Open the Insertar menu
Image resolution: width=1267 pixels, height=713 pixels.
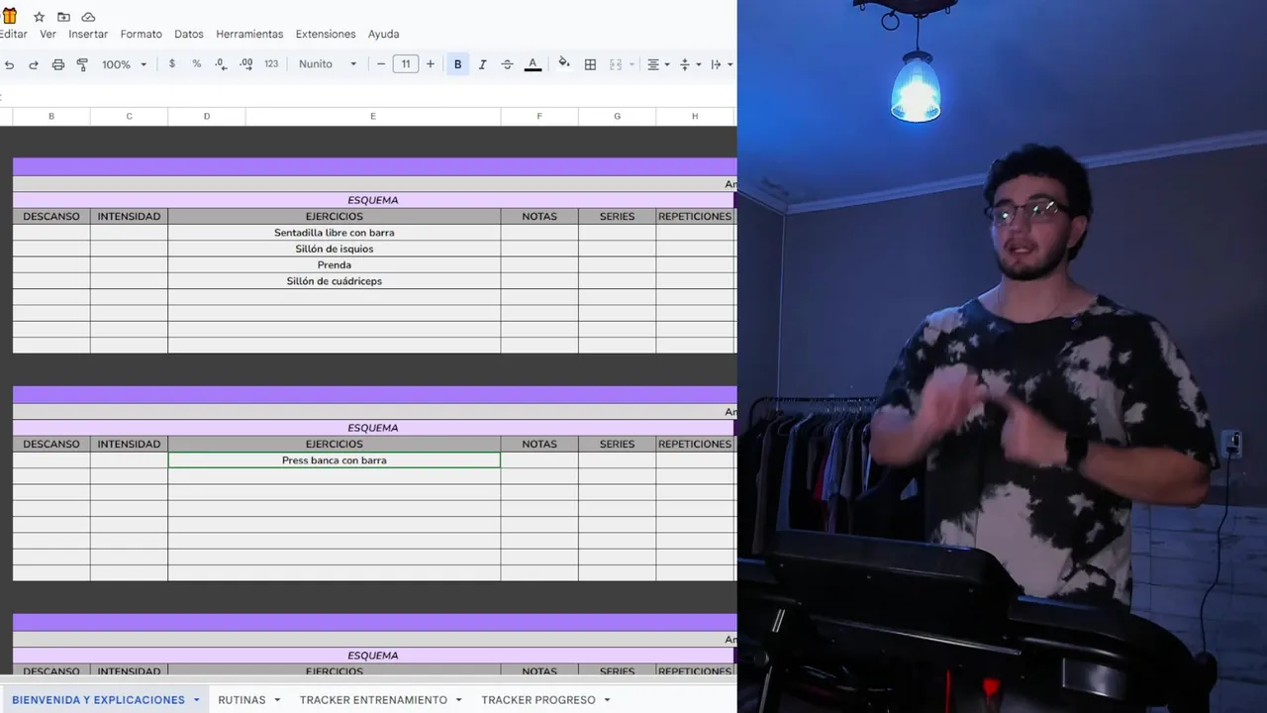tap(88, 34)
